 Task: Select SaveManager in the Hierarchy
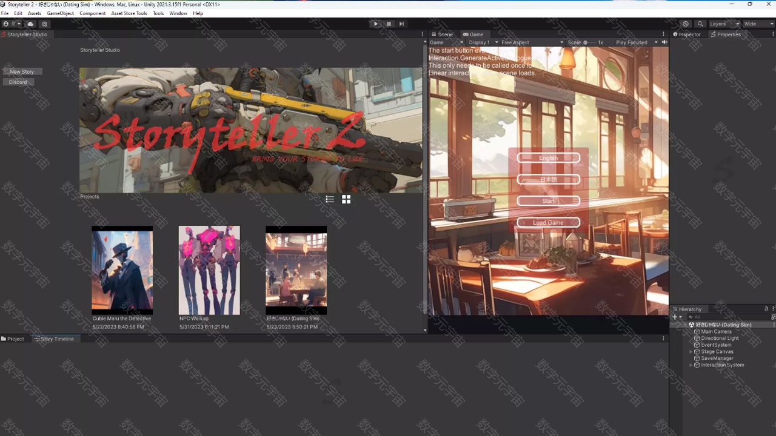[717, 358]
